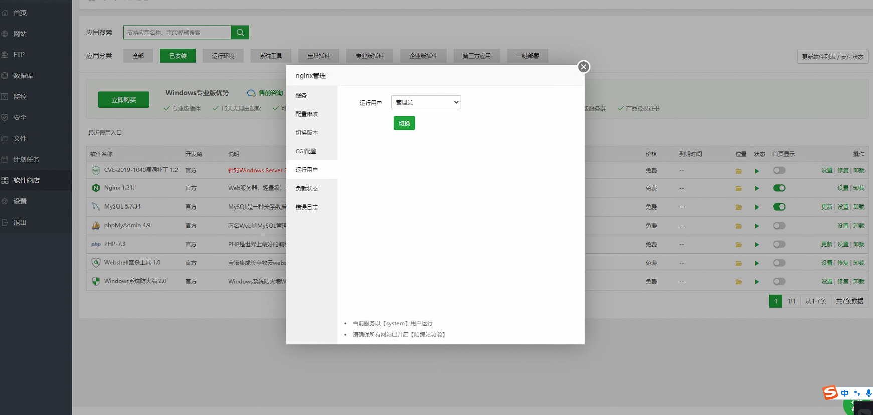The height and width of the screenshot is (415, 873).
Task: Open 软件商店 in sidebar
Action: point(36,180)
